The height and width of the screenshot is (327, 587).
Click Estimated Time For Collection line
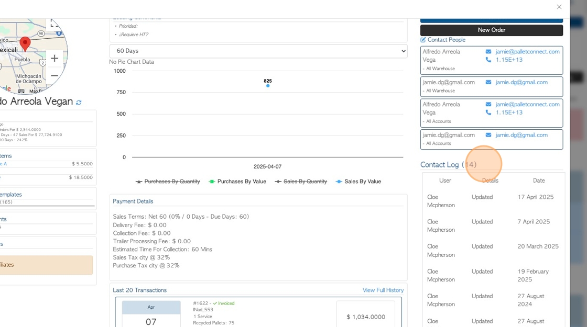point(162,249)
